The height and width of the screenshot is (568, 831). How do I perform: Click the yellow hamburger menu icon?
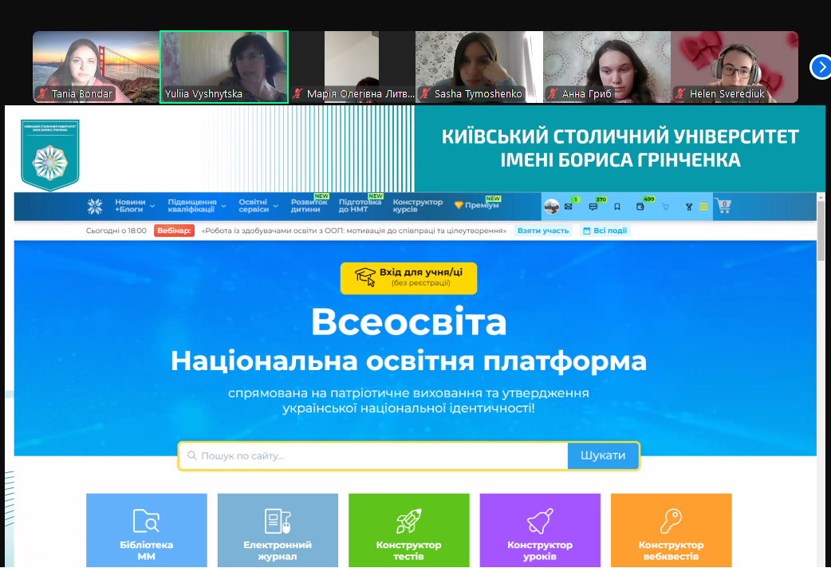[x=703, y=207]
